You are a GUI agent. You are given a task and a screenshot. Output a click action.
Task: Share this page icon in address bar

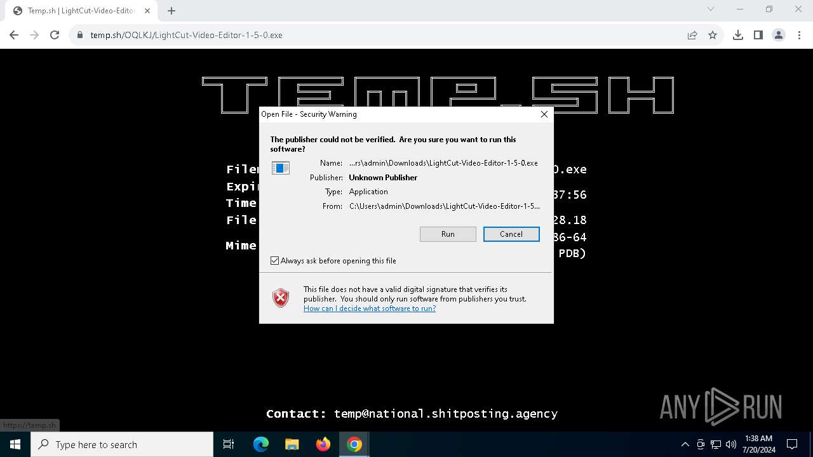pyautogui.click(x=692, y=35)
